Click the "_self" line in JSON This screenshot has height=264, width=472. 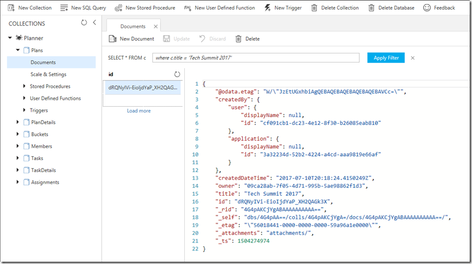coord(333,217)
